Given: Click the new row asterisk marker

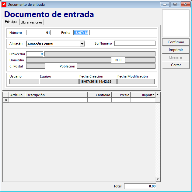Looking at the screenshot, I should 6,100.
